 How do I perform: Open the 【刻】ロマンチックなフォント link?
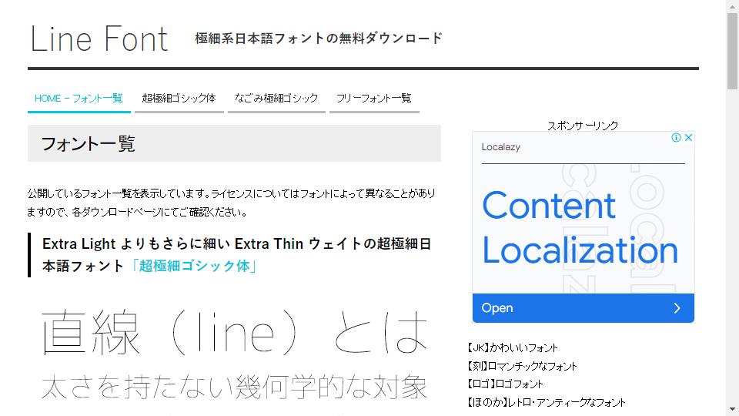point(522,366)
